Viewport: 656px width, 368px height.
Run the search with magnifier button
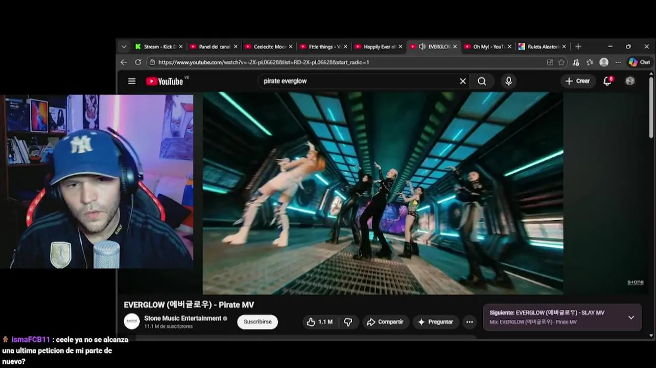pyautogui.click(x=482, y=81)
